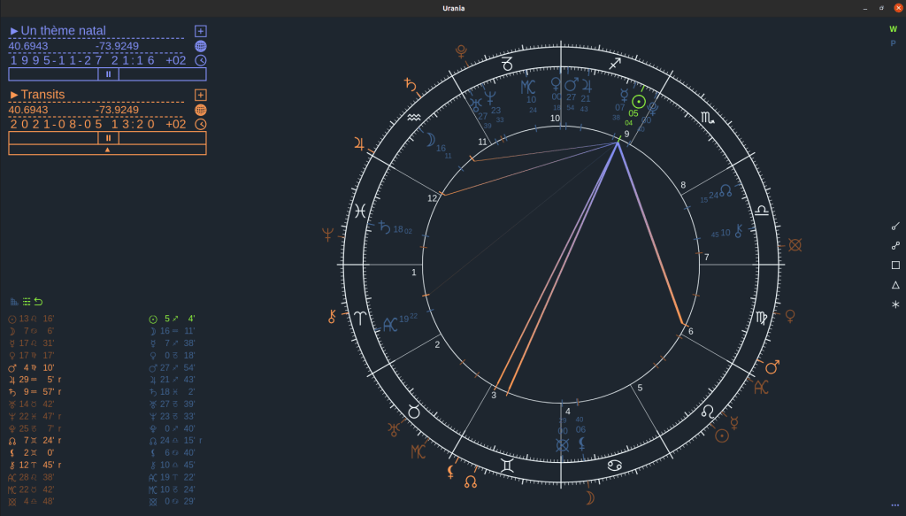Toggle the green W mode on top right
The image size is (906, 516).
[893, 29]
